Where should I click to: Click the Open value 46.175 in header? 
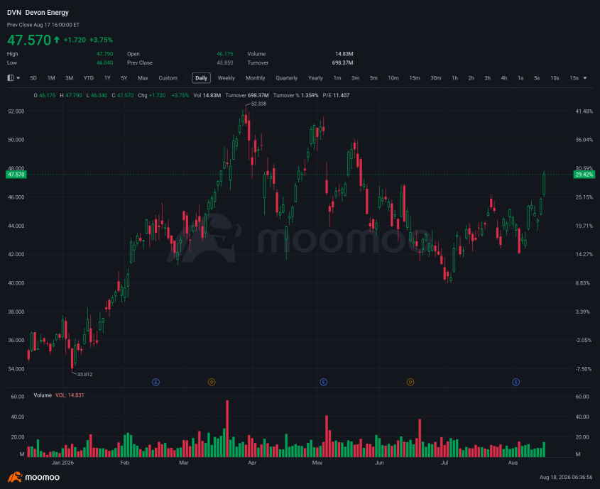tap(225, 54)
